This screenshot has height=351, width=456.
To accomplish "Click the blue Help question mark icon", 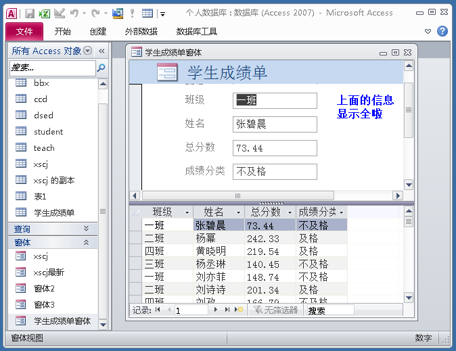I will (442, 31).
